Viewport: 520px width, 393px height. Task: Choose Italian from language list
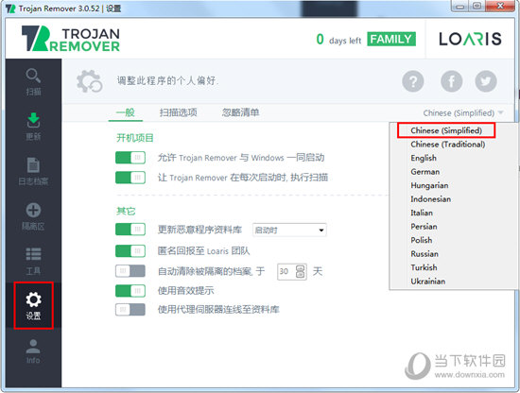pyautogui.click(x=422, y=213)
